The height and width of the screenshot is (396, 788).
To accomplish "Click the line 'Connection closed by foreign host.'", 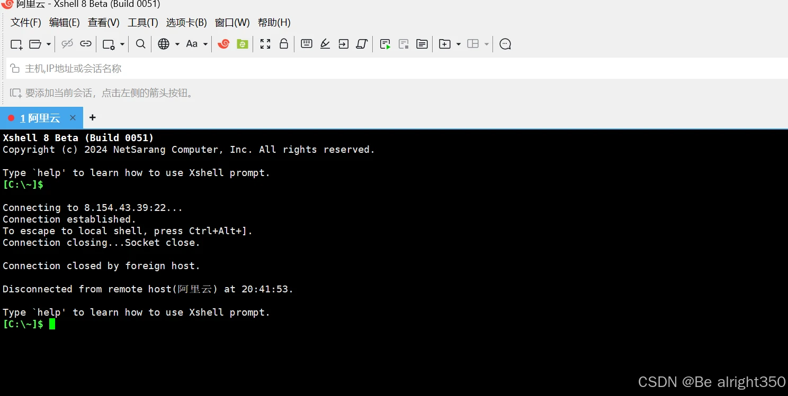I will tap(101, 266).
